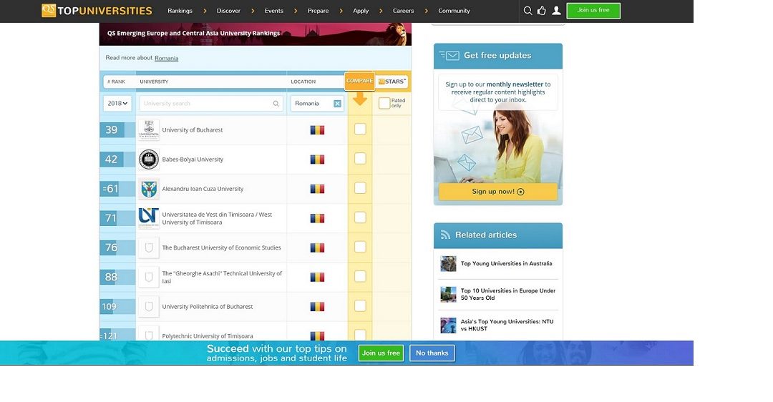Click thumbnail of Top Young Universities in Australia

click(x=448, y=263)
